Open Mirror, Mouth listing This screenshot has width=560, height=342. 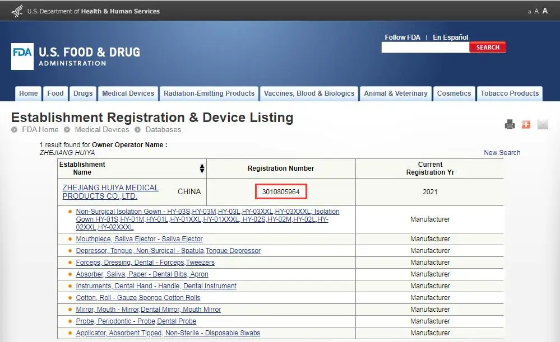(x=148, y=310)
